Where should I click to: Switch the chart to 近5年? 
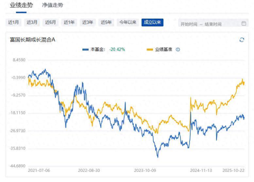(107, 23)
